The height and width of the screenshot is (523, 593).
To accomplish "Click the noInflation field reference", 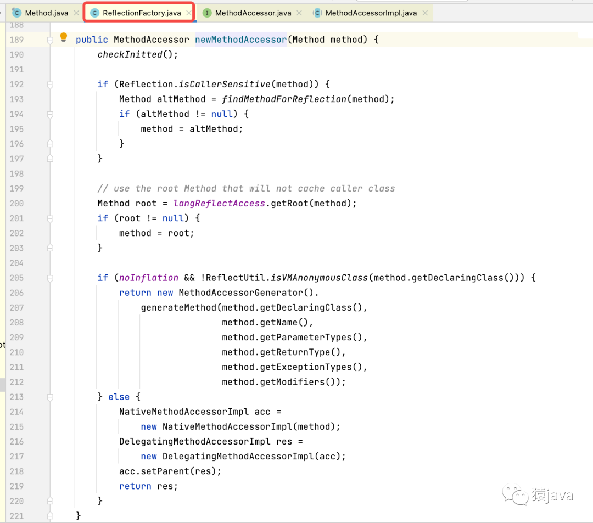I will click(x=149, y=278).
